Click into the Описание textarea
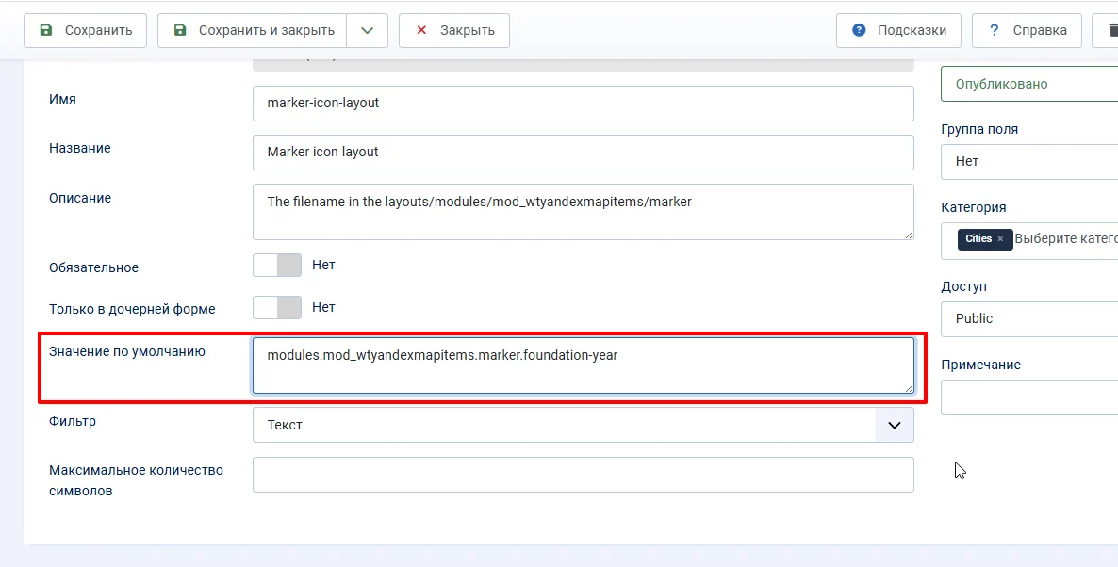The width and height of the screenshot is (1118, 567). point(584,212)
